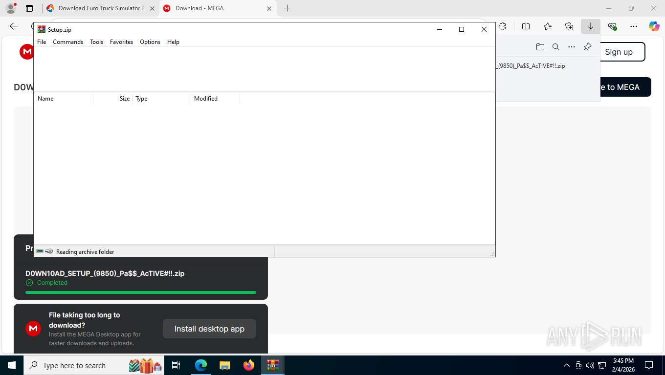665x375 pixels.
Task: Click the key icon in WinRAR status bar
Action: pos(49,251)
